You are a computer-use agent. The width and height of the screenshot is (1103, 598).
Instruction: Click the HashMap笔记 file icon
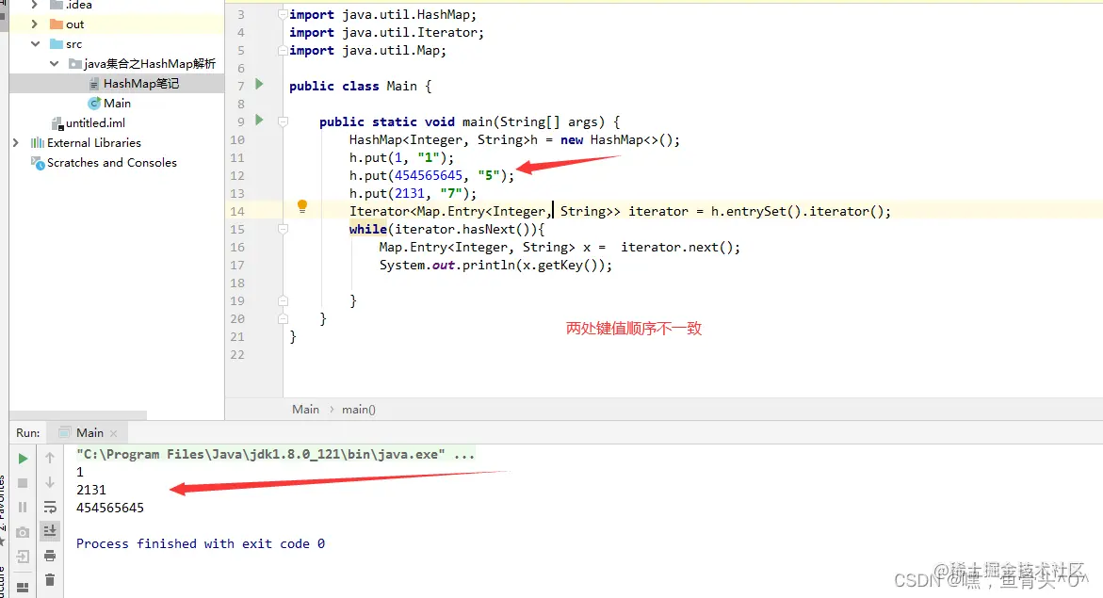click(94, 84)
